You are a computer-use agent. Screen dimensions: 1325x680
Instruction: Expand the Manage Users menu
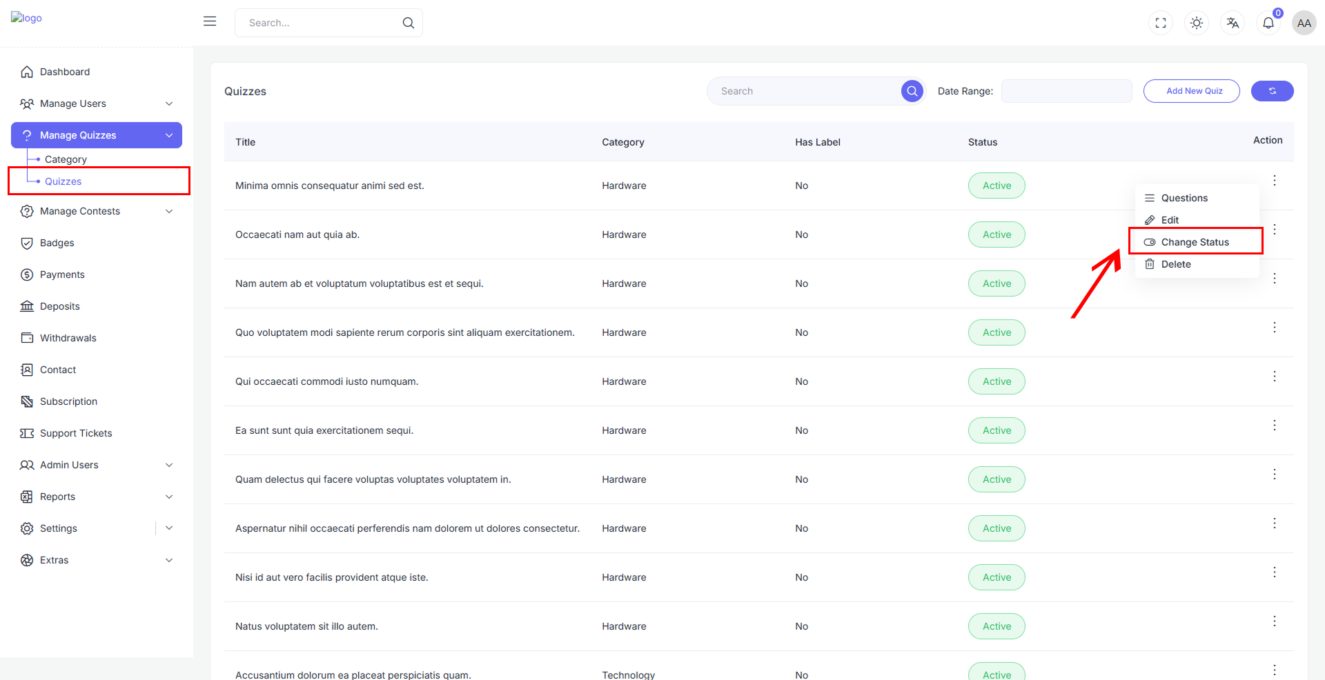97,103
